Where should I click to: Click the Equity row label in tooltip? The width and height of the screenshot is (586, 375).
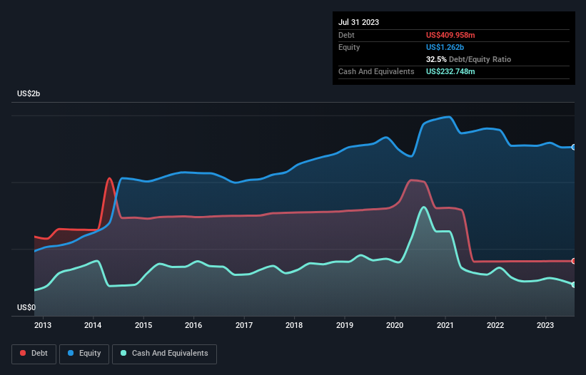[x=349, y=47]
